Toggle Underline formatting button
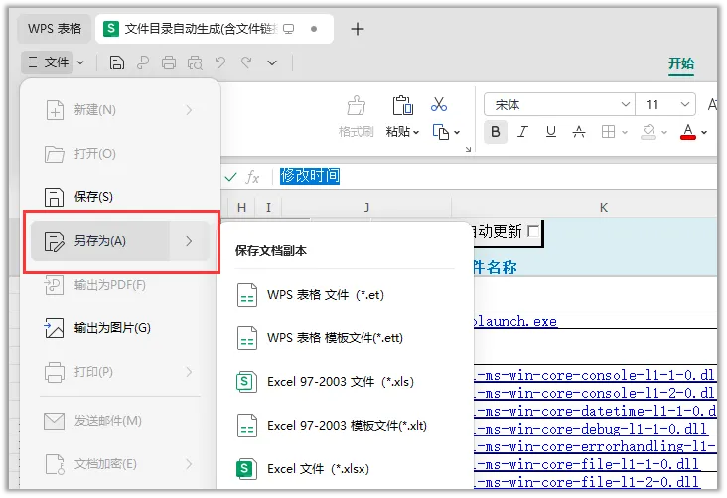727x498 pixels. coord(551,132)
